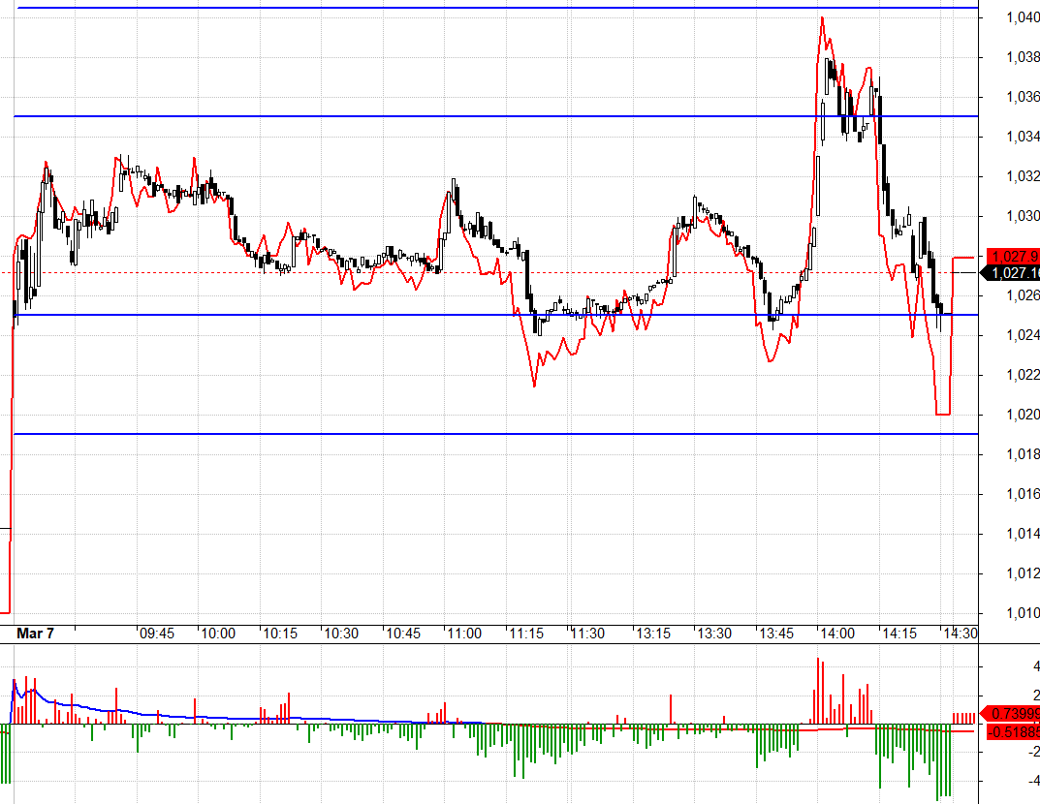Image resolution: width=1040 pixels, height=804 pixels.
Task: Click the 11:15 time axis label
Action: click(x=526, y=634)
